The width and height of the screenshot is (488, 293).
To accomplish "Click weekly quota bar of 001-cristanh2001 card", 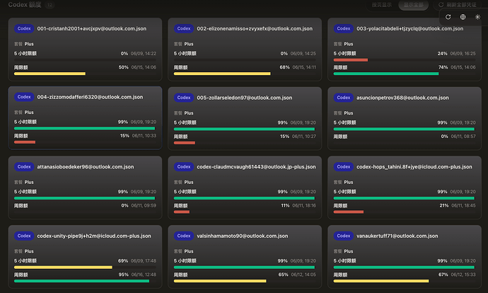I will [85, 74].
